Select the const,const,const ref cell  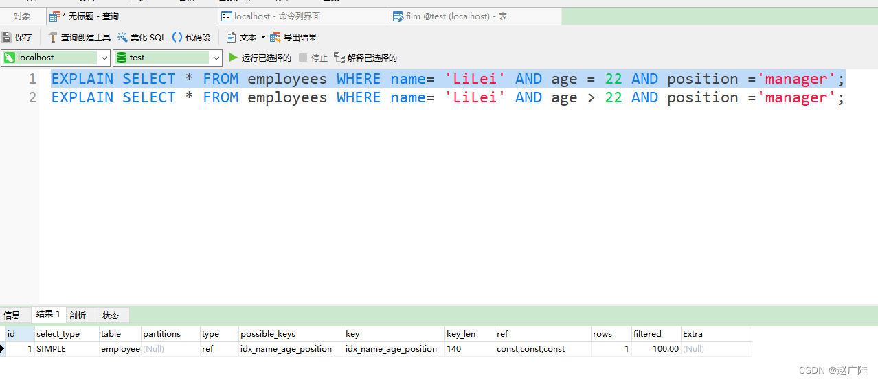pos(543,349)
